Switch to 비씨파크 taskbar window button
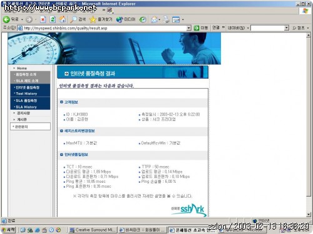The image size is (313, 234). (x=143, y=230)
